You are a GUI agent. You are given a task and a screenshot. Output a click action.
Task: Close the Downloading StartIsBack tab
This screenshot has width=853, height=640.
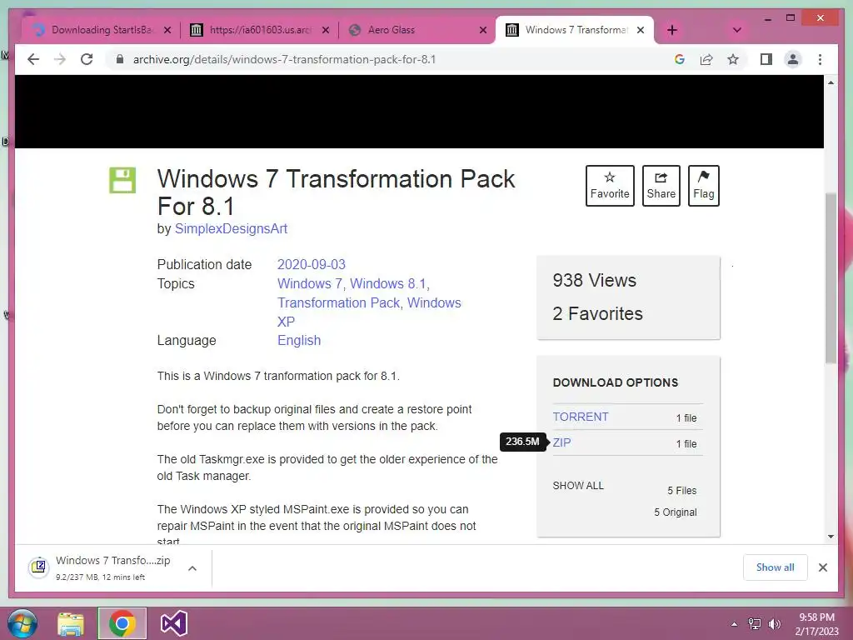point(167,30)
